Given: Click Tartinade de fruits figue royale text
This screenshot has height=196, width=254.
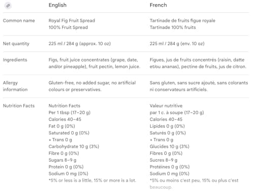Looking at the screenshot, I should point(182,21).
